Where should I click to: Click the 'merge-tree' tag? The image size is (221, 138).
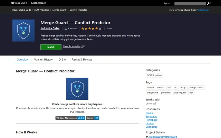pos(152,93)
